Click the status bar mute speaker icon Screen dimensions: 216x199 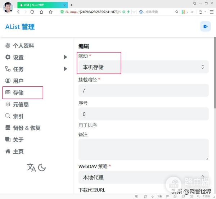[x=191, y=196]
